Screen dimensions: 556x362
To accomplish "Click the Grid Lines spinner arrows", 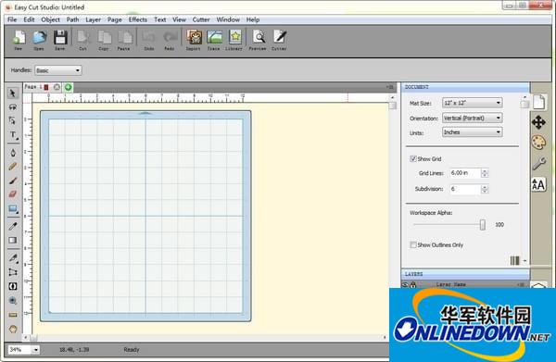I will click(485, 173).
